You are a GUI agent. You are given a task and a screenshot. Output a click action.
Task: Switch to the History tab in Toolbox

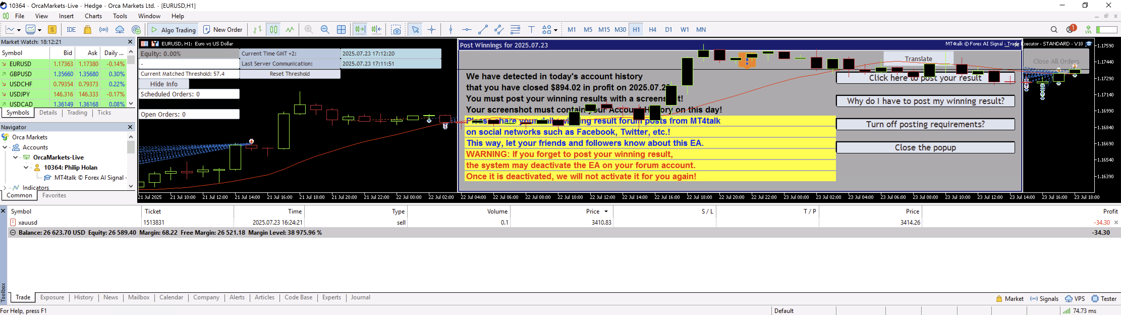tap(83, 297)
